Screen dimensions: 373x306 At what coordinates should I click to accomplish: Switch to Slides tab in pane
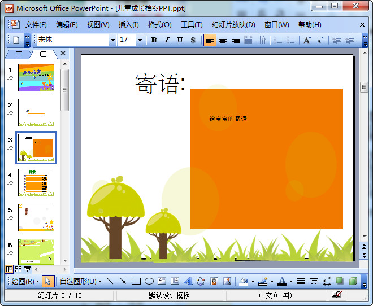coord(44,54)
